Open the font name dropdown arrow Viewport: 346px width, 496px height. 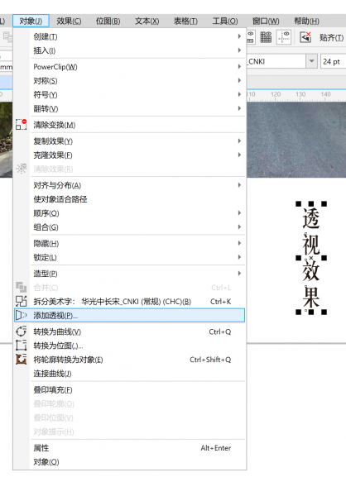tap(312, 61)
